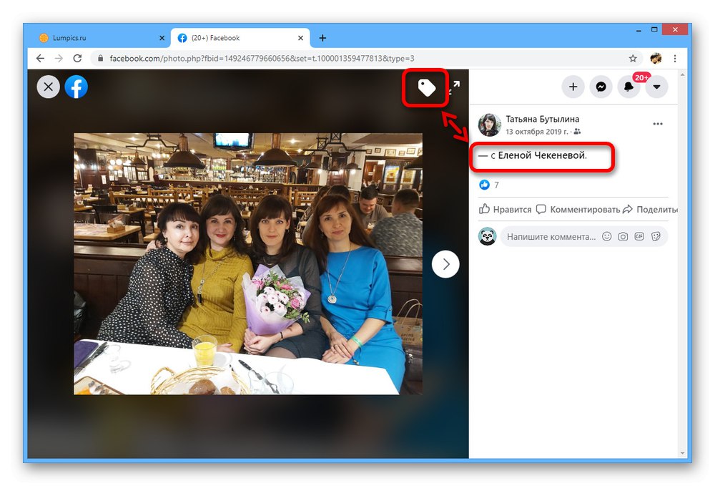Click the scrollbar up arrow
This screenshot has width=715, height=486.
click(x=682, y=74)
